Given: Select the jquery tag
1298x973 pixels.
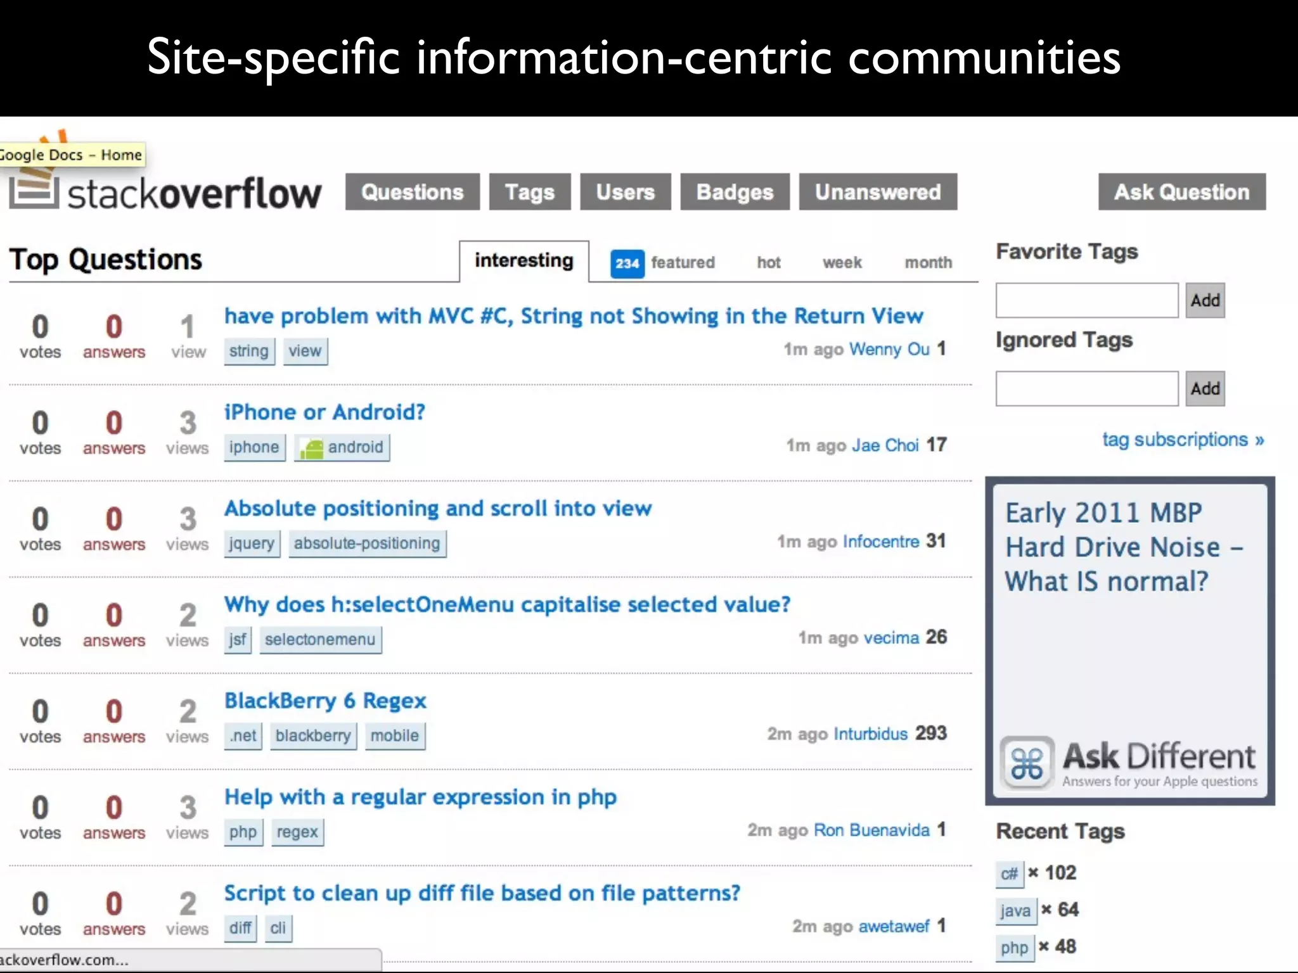Looking at the screenshot, I should tap(252, 544).
